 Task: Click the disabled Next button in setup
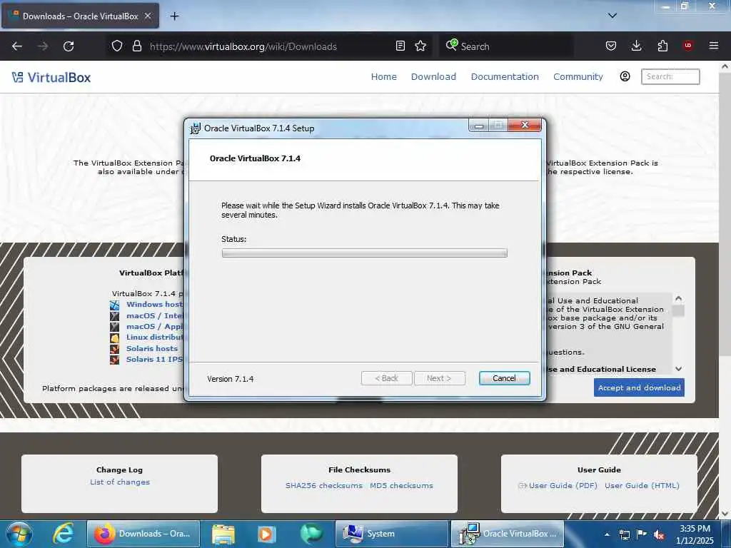click(x=439, y=378)
